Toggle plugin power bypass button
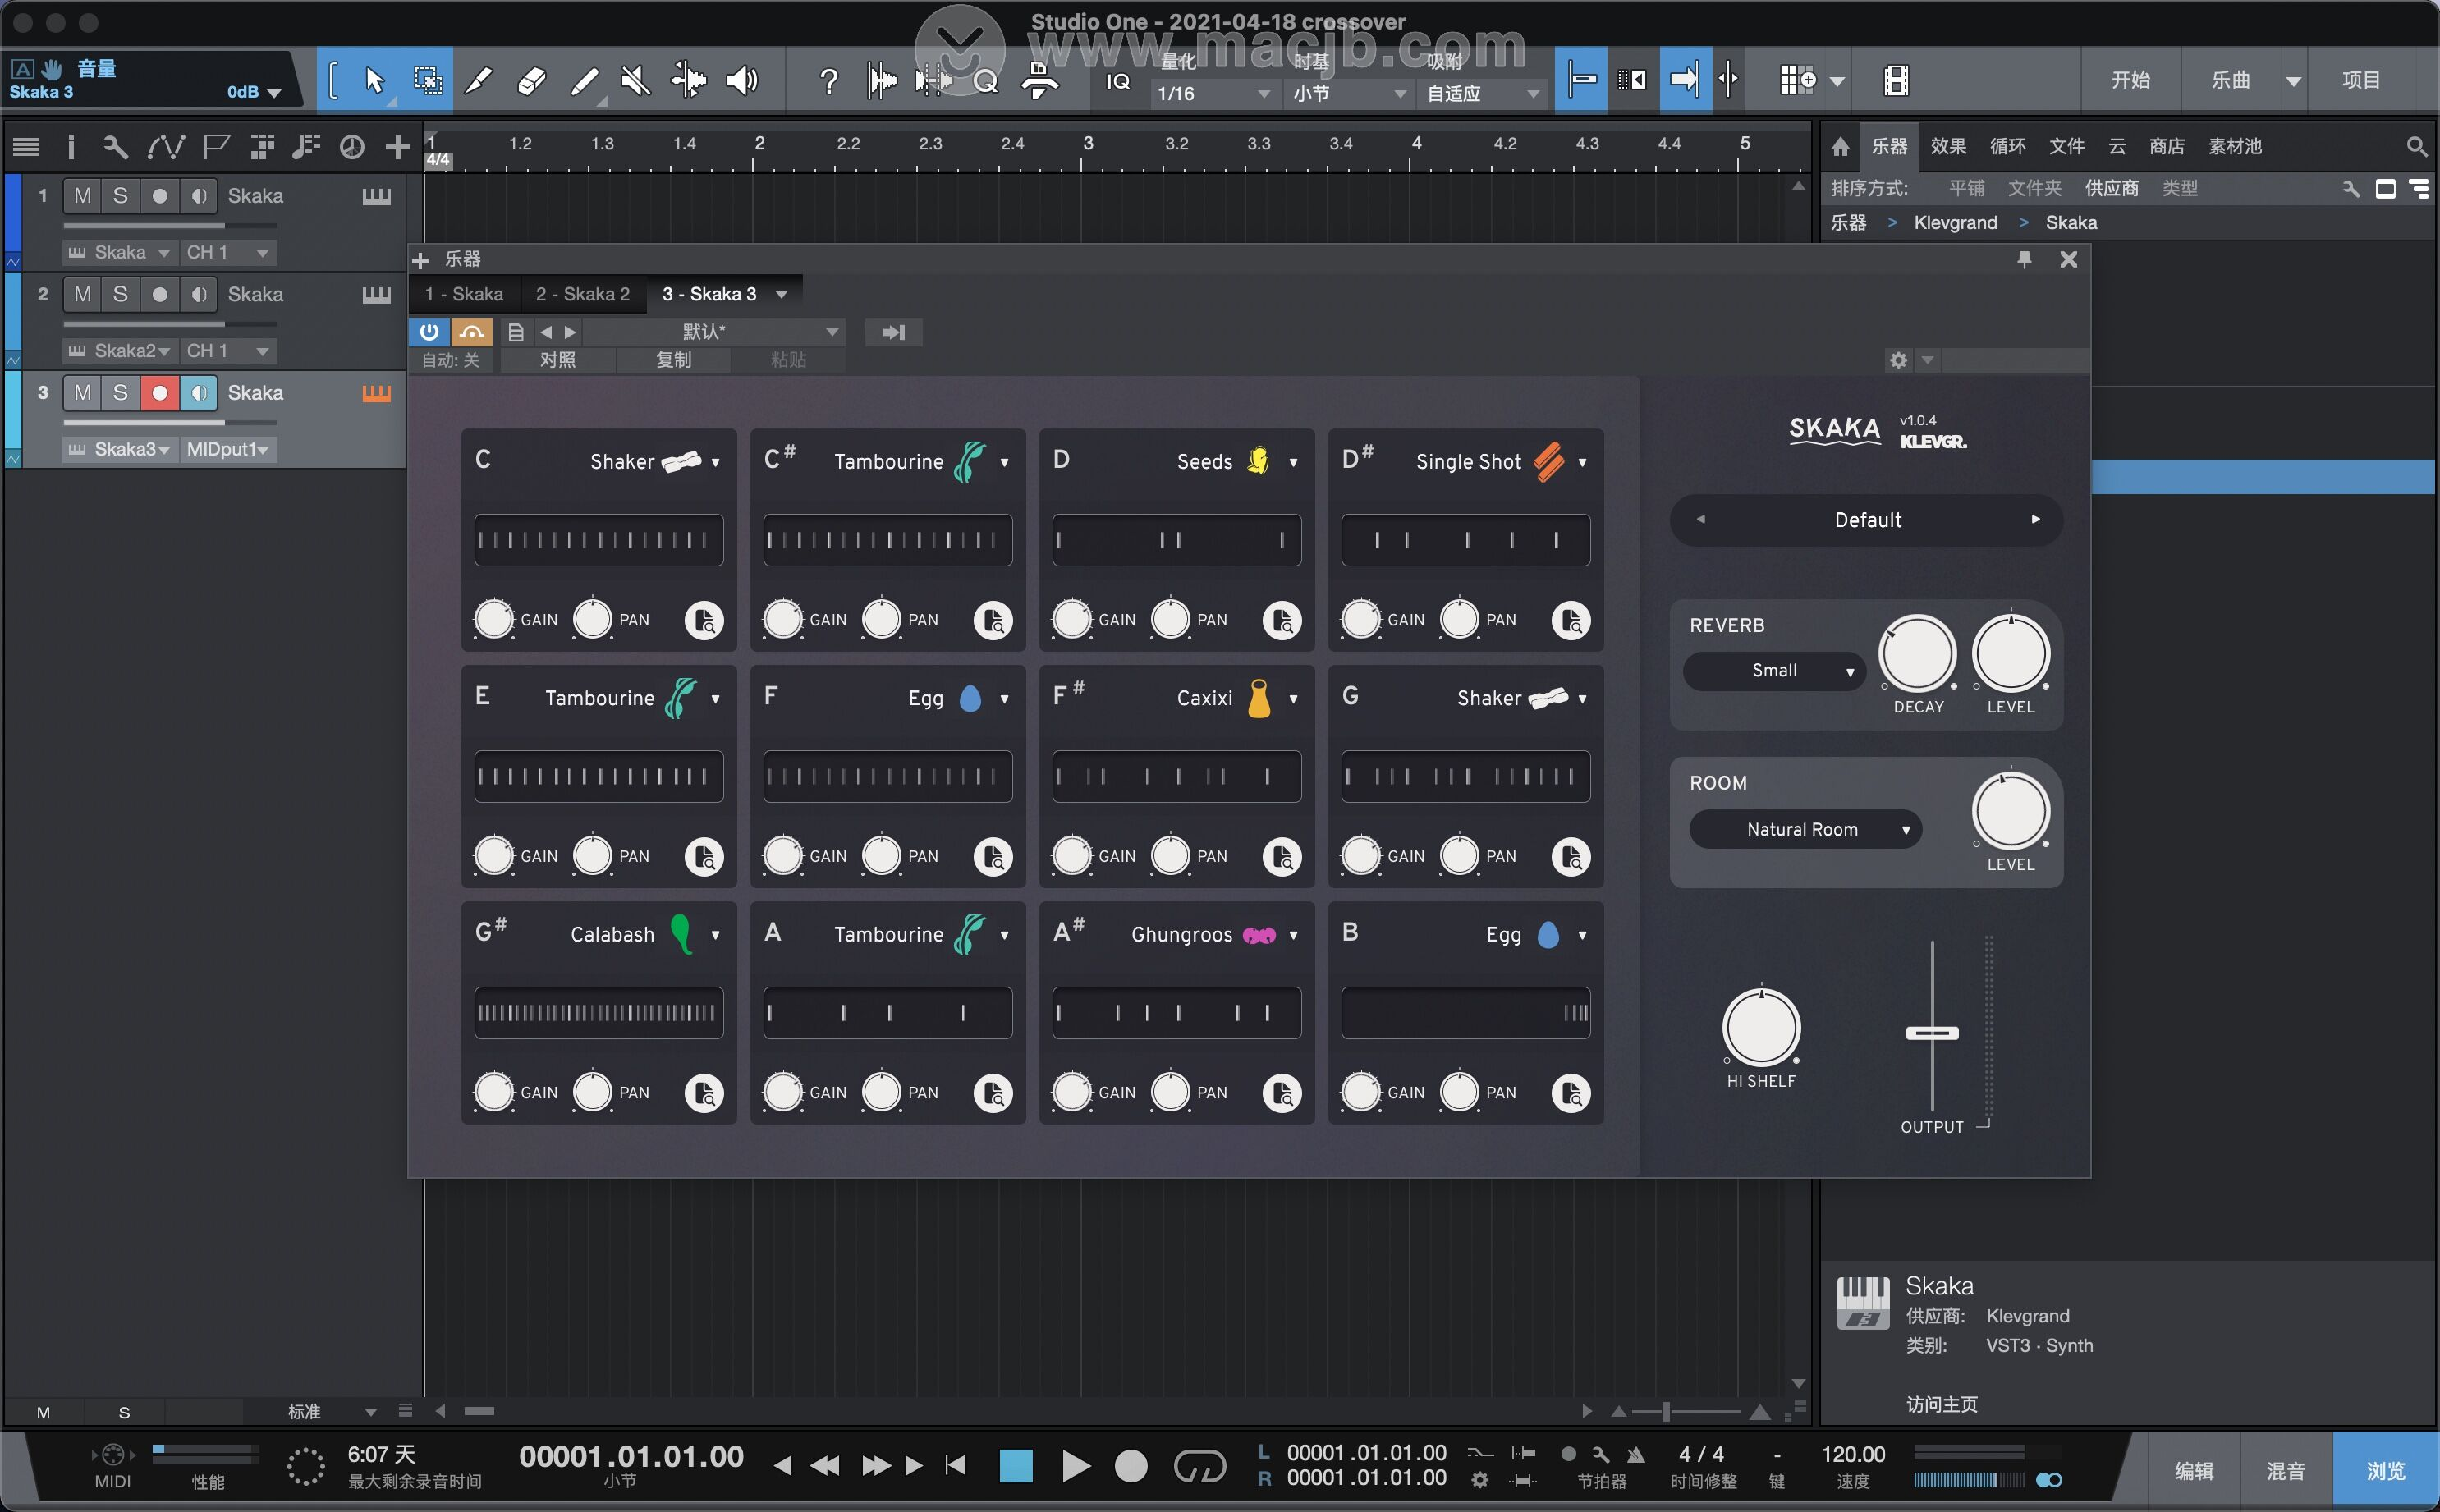Viewport: 2440px width, 1512px height. [x=429, y=332]
